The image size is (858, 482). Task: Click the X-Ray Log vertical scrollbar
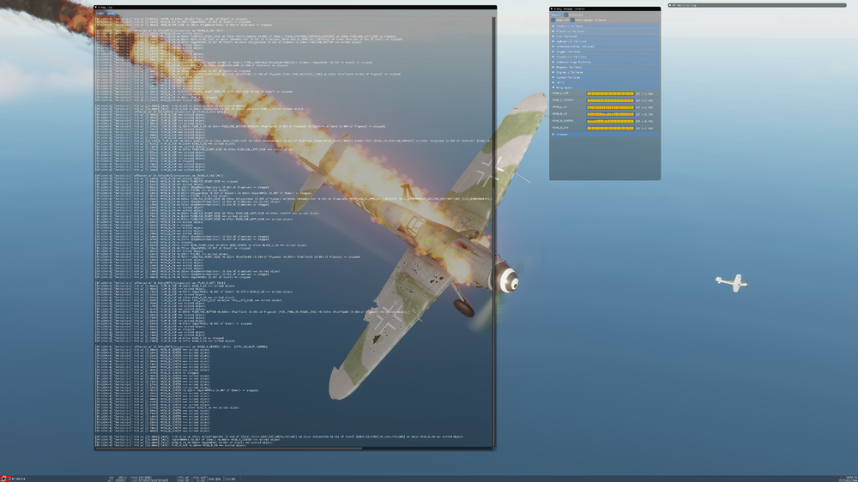coord(494,232)
